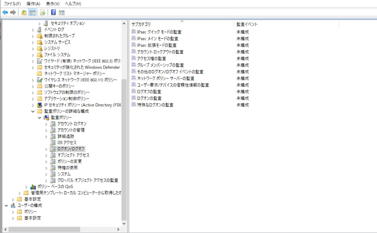Select the 特権の使用 tree item
Viewport: 377px width, 233px height.
click(x=68, y=168)
